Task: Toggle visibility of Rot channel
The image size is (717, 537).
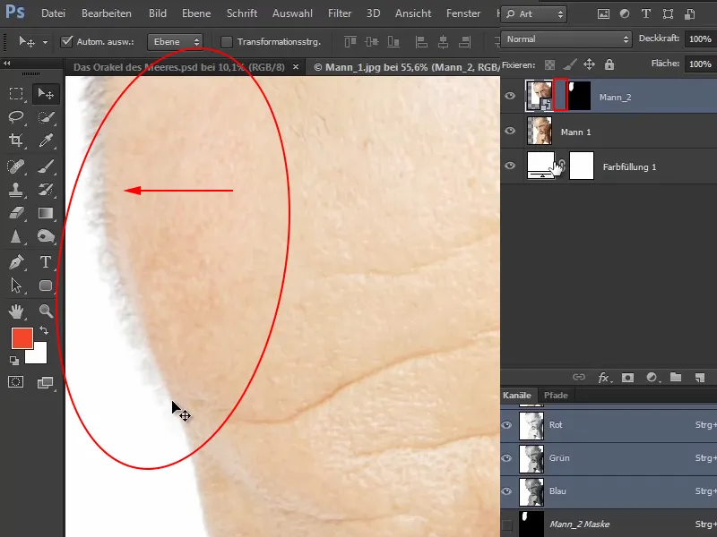Action: click(x=506, y=425)
